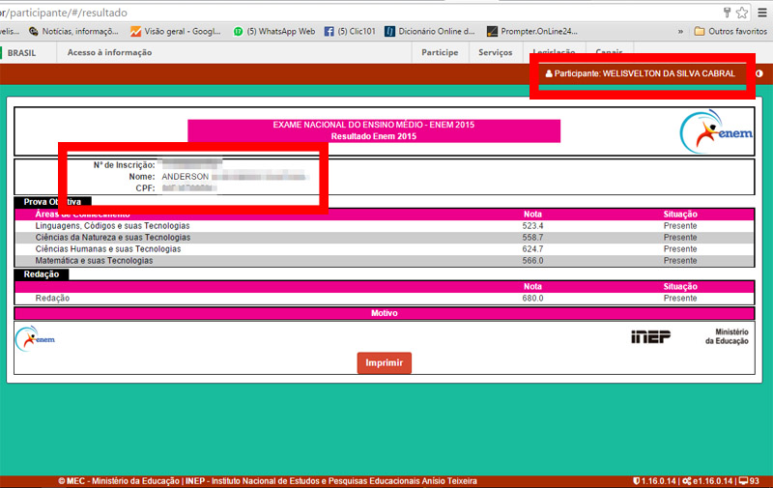Click the Redação section tab label

click(42, 274)
